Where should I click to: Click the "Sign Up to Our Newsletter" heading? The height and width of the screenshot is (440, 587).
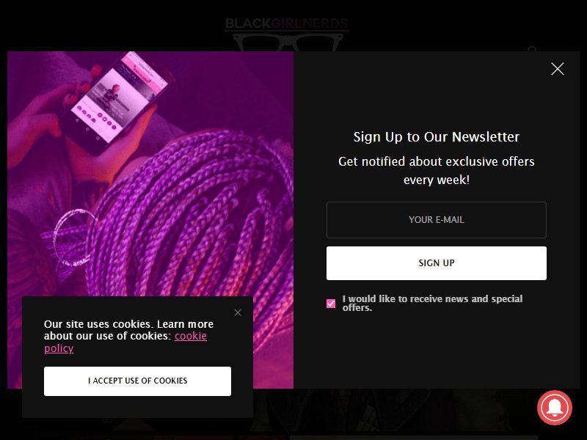click(x=436, y=136)
